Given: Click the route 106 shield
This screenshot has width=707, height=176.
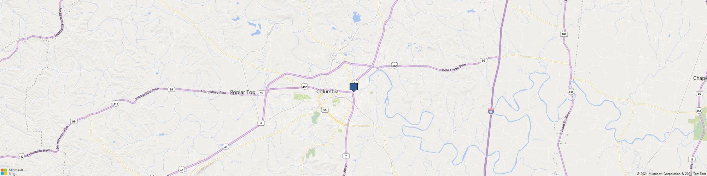Looking at the screenshot, I should [x=564, y=34].
